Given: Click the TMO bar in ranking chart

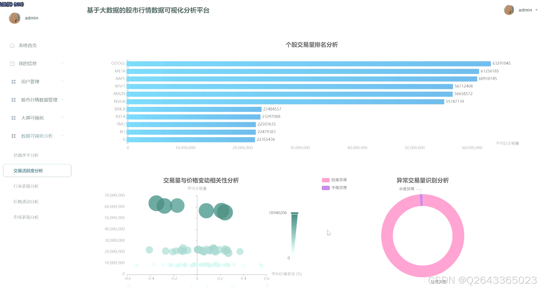Looking at the screenshot, I should (x=191, y=124).
